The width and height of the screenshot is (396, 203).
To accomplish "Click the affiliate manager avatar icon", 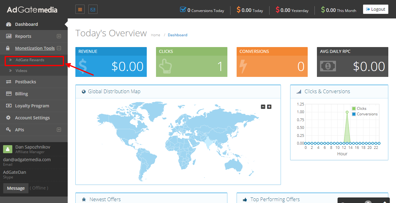I will [x=8, y=149].
